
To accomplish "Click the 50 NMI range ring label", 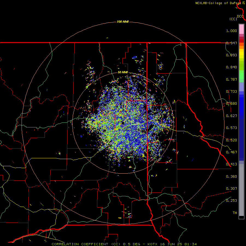I will 123,72.
